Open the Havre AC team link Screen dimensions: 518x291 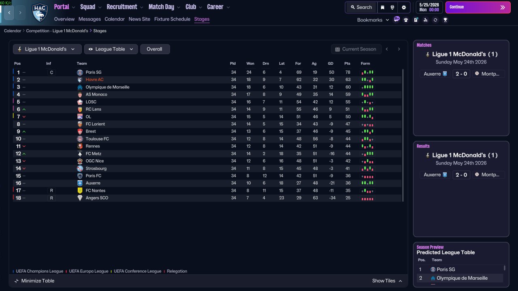[x=94, y=80]
